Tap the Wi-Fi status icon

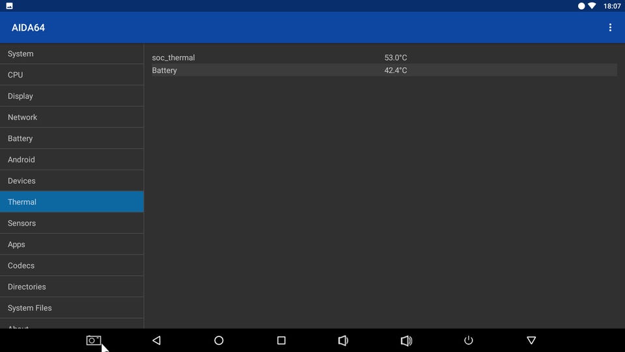592,6
